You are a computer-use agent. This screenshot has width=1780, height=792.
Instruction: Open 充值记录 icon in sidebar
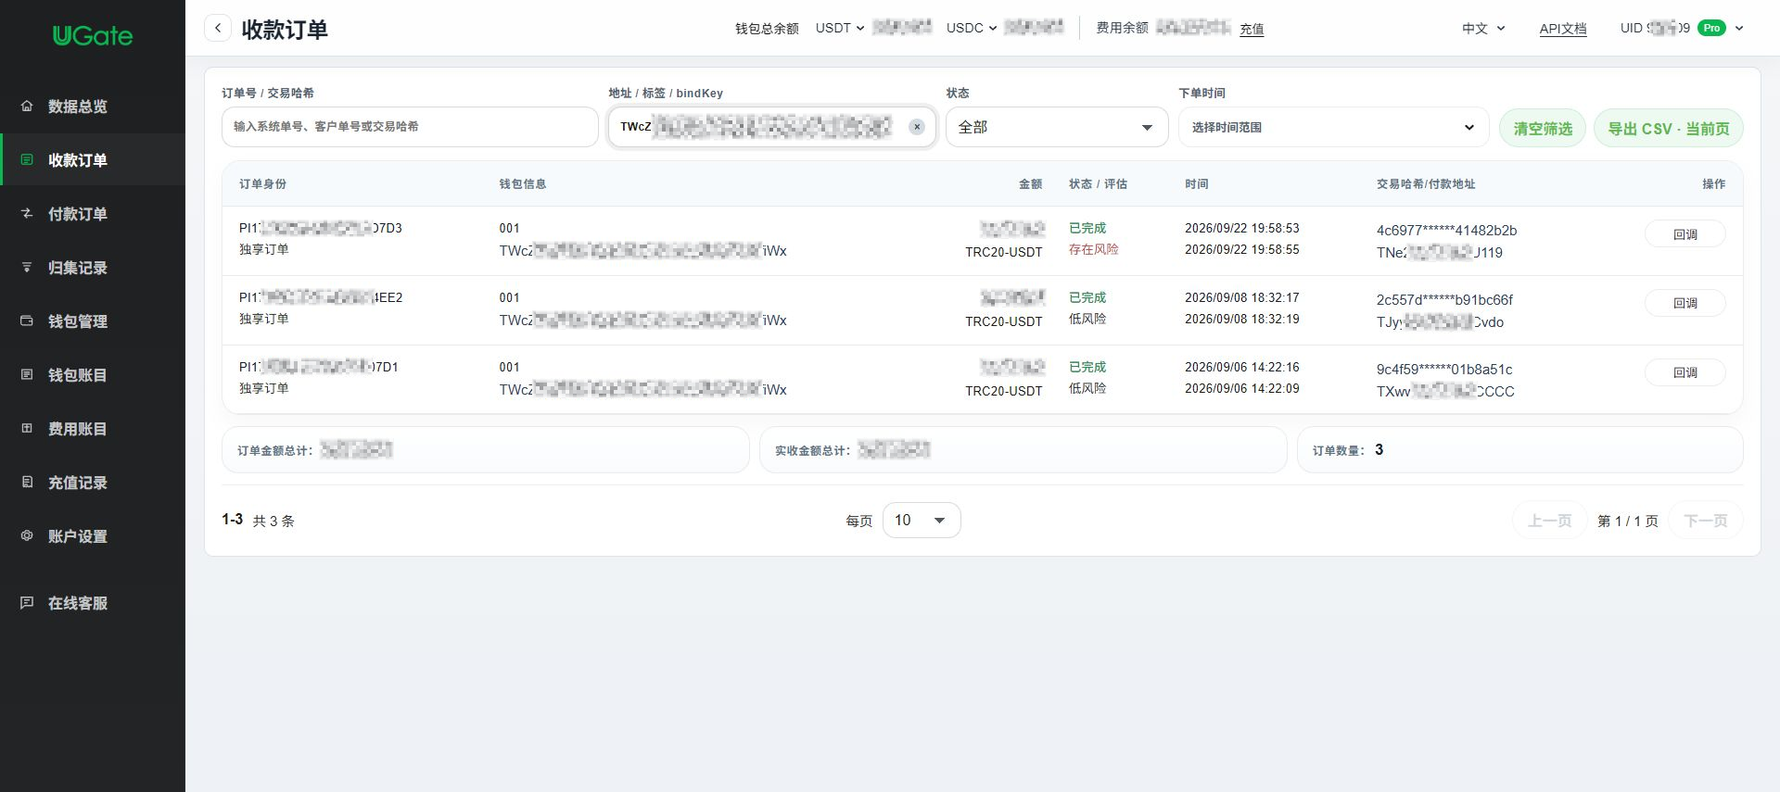(x=27, y=482)
